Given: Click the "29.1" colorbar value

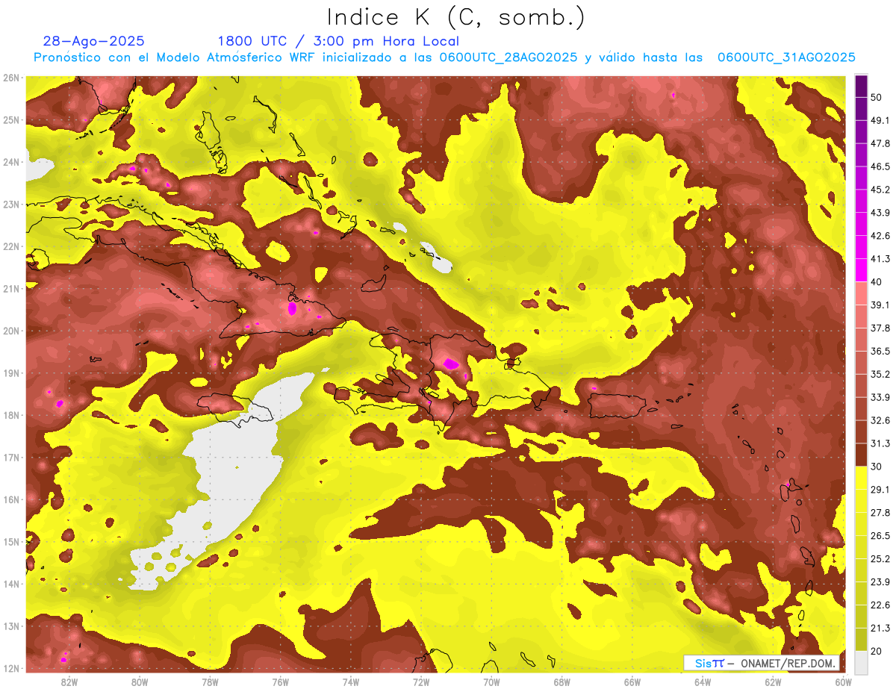Looking at the screenshot, I should pyautogui.click(x=881, y=489).
